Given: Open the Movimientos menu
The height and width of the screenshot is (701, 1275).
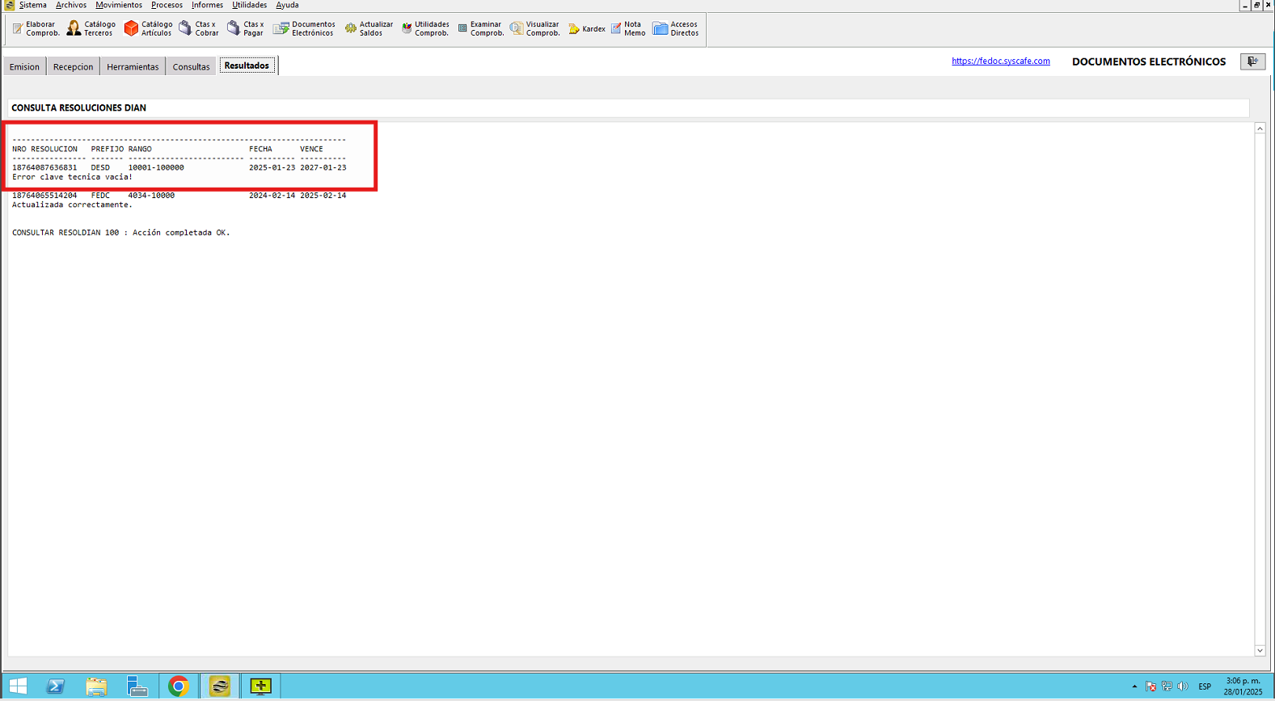Looking at the screenshot, I should (x=119, y=6).
